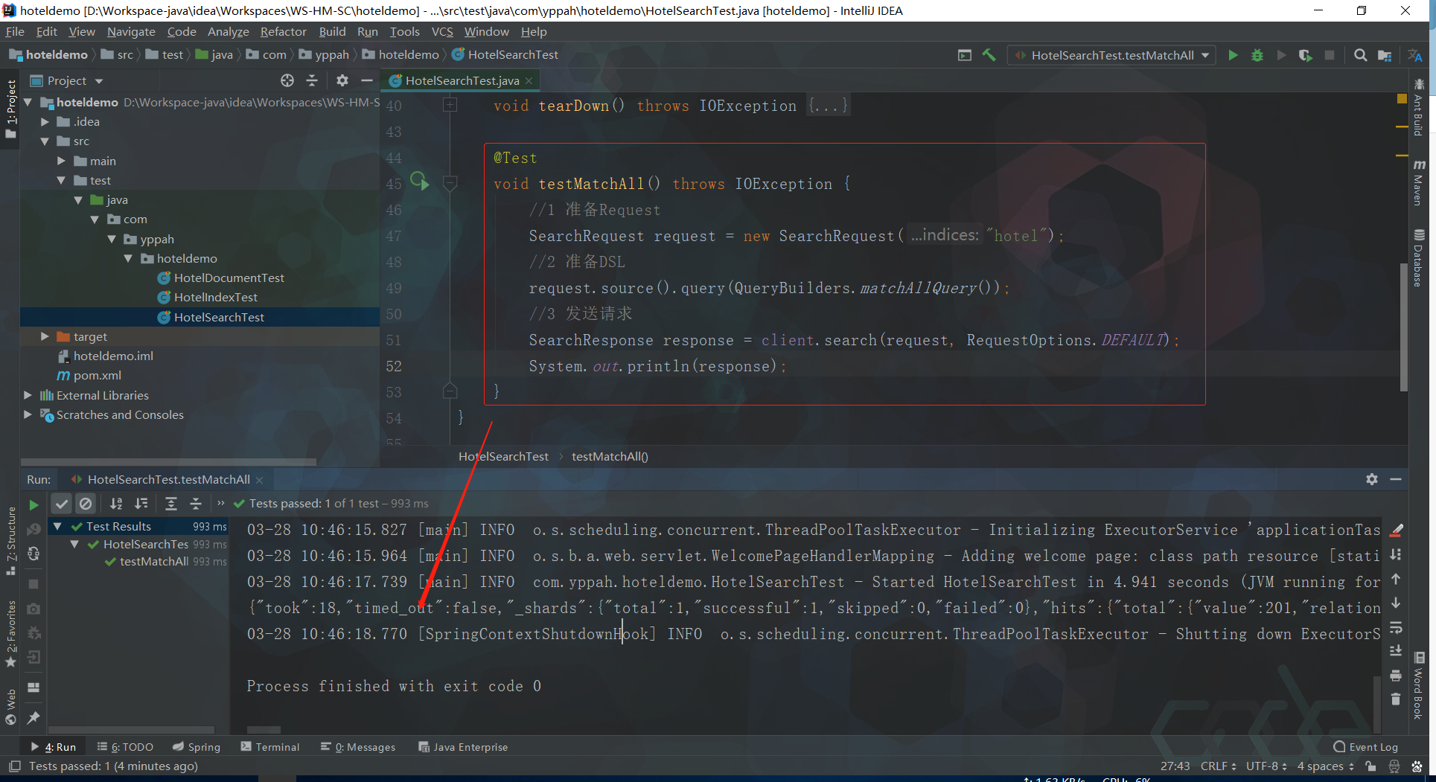Screen dimensions: 1436x782
Task: Toggle soft-wrap in console
Action: click(1396, 627)
